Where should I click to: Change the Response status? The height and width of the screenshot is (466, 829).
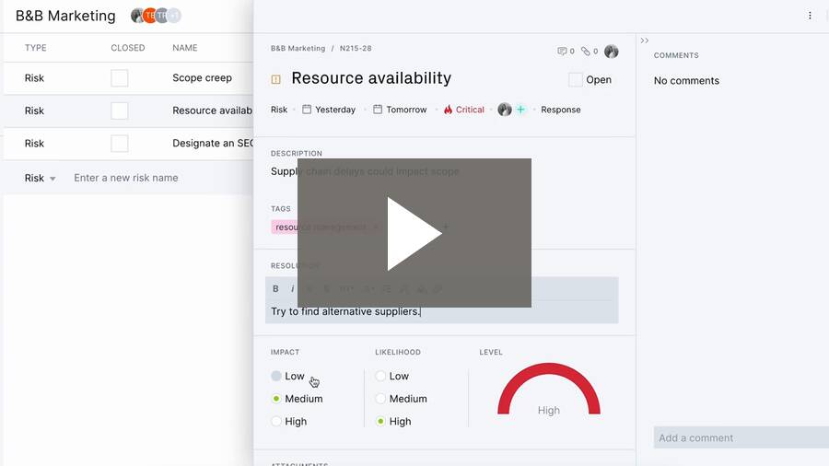coord(560,110)
